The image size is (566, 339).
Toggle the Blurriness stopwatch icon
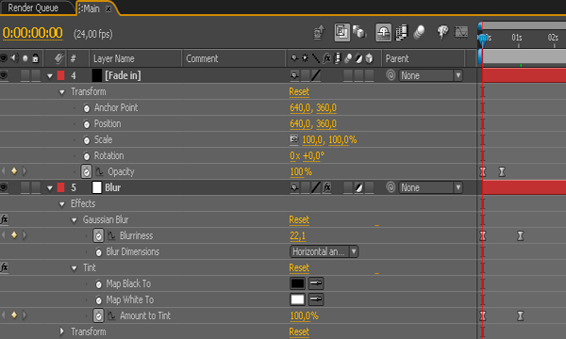(x=98, y=235)
